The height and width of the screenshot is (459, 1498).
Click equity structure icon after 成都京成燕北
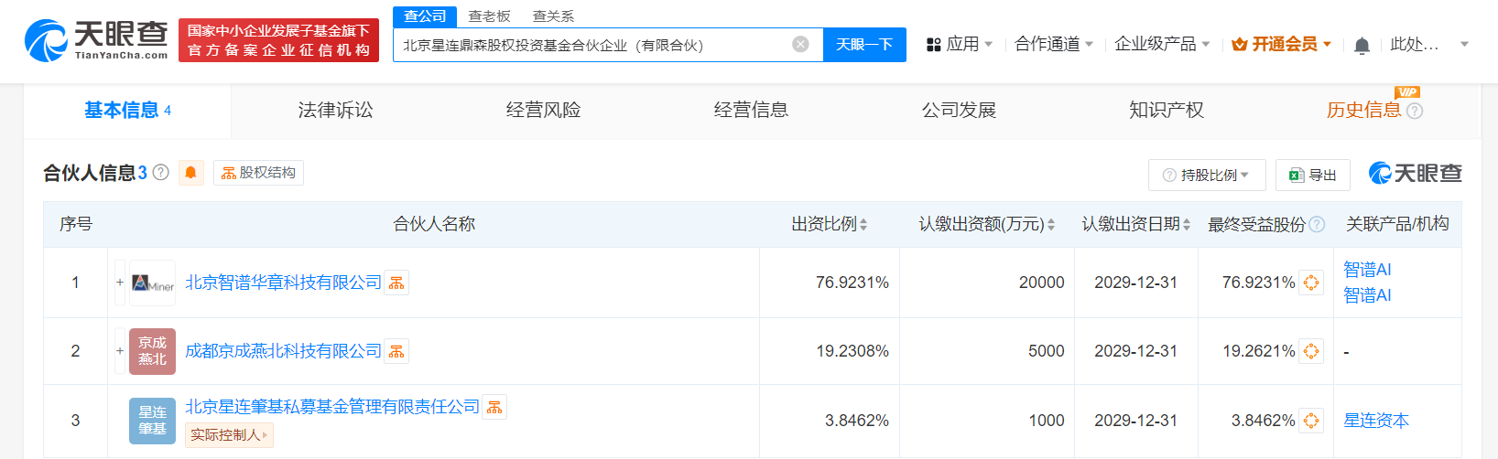pos(396,351)
